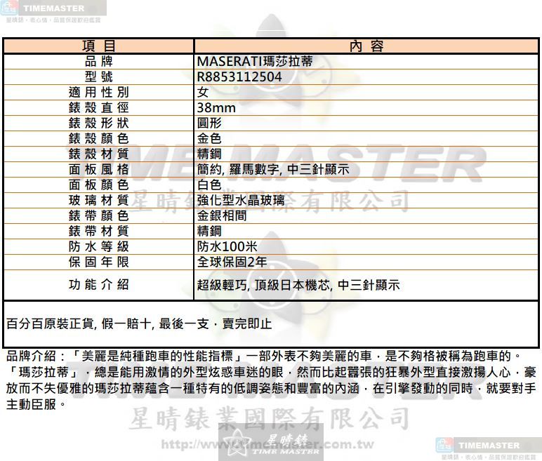This screenshot has width=542, height=461.
Task: Click the 品牌介紹 paragraph heading
Action: [34, 356]
